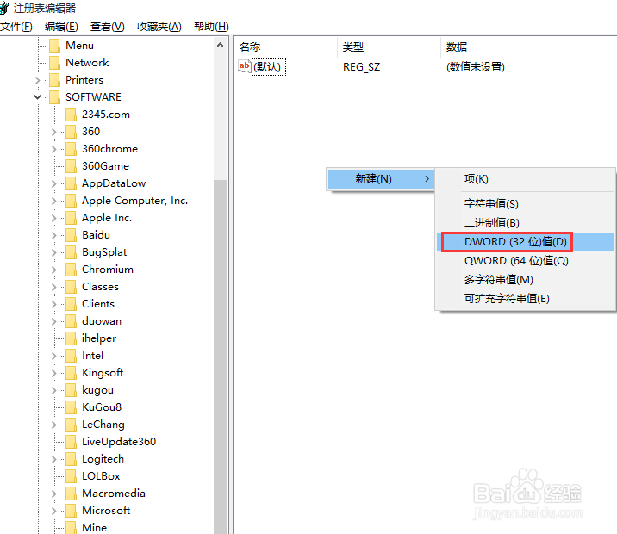Image resolution: width=617 pixels, height=534 pixels.
Task: Expand the Logitech key chevron
Action: [x=54, y=459]
